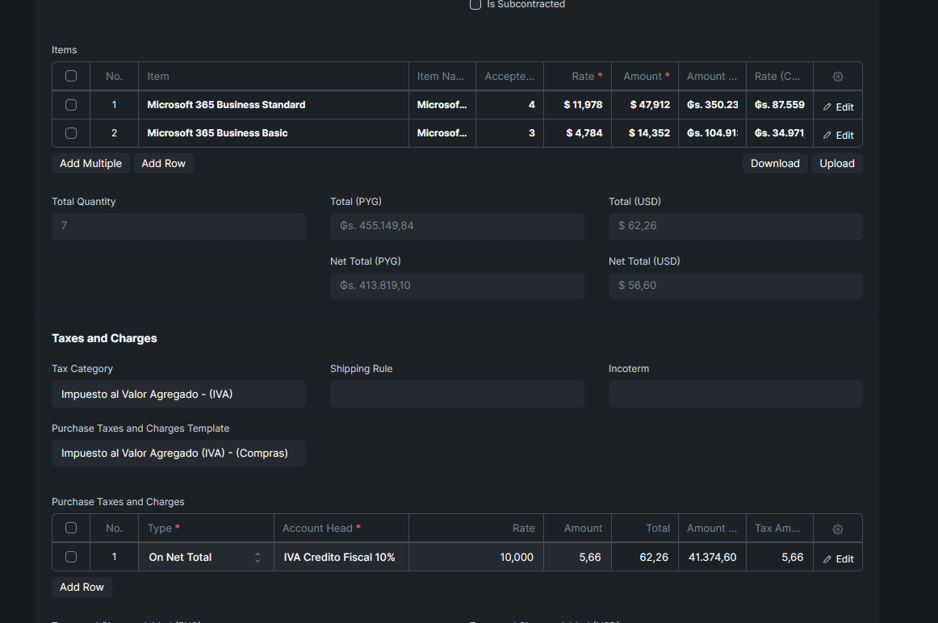Click the Microsoft 365 Business Standard item cell
The width and height of the screenshot is (938, 623).
[274, 105]
